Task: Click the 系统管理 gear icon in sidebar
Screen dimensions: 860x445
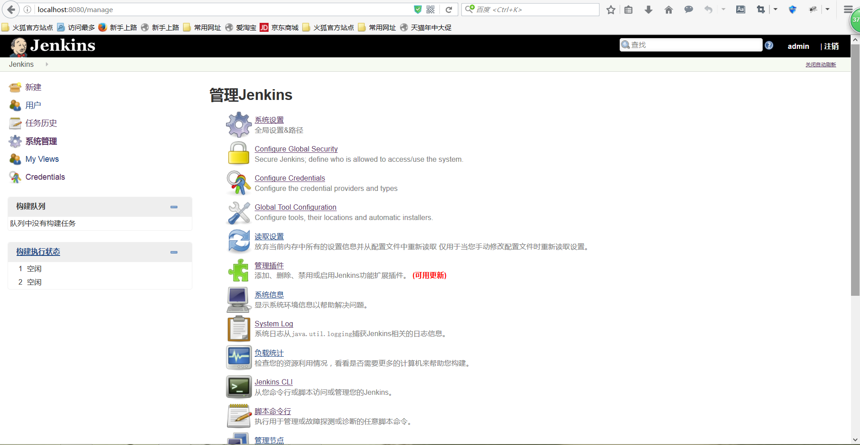Action: 15,141
